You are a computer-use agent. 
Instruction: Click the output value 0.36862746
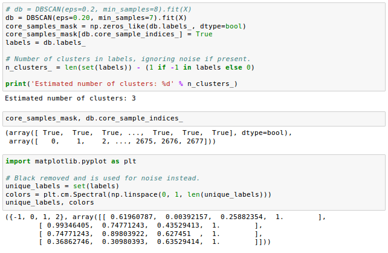click(68, 242)
